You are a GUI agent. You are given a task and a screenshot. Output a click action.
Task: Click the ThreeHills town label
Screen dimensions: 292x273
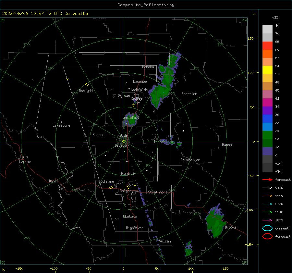click(x=163, y=142)
